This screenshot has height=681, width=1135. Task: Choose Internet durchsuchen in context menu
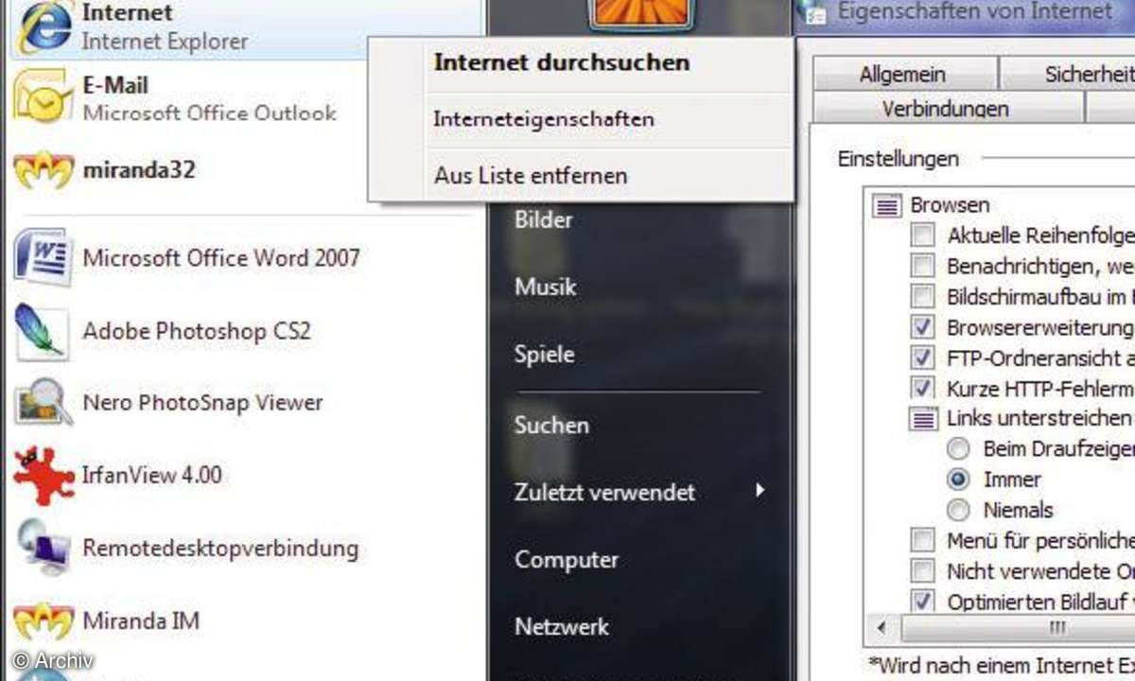561,63
